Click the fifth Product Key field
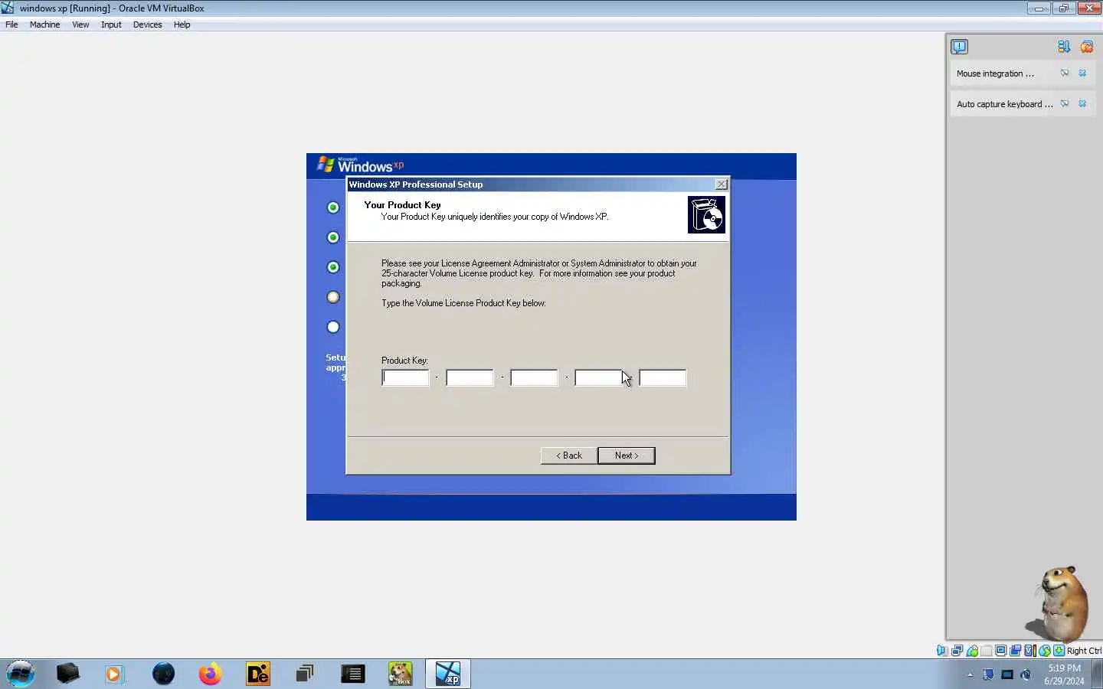The image size is (1103, 689). click(x=663, y=377)
